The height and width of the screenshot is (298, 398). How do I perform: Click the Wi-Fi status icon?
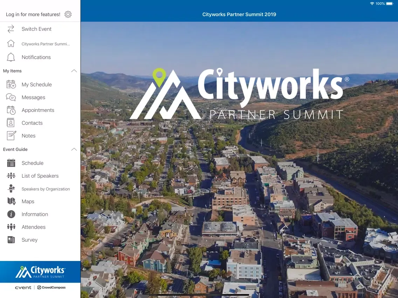[372, 3]
